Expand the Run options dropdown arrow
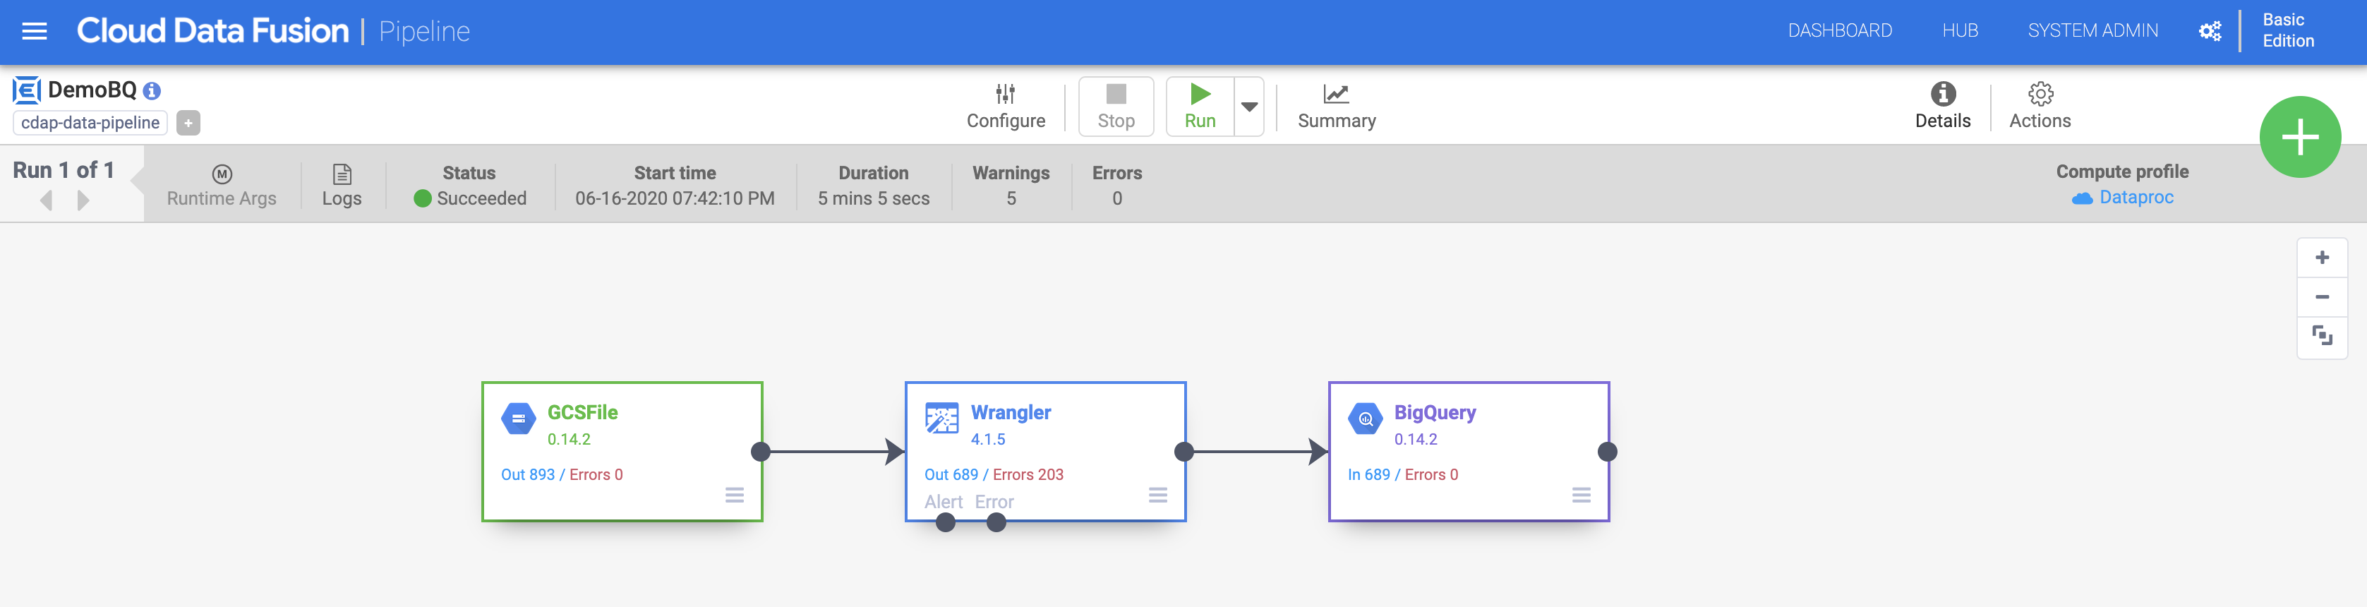This screenshot has width=2367, height=607. (x=1248, y=107)
